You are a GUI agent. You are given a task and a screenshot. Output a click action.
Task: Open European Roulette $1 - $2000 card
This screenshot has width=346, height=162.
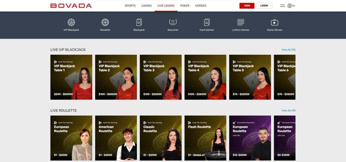coord(71,138)
